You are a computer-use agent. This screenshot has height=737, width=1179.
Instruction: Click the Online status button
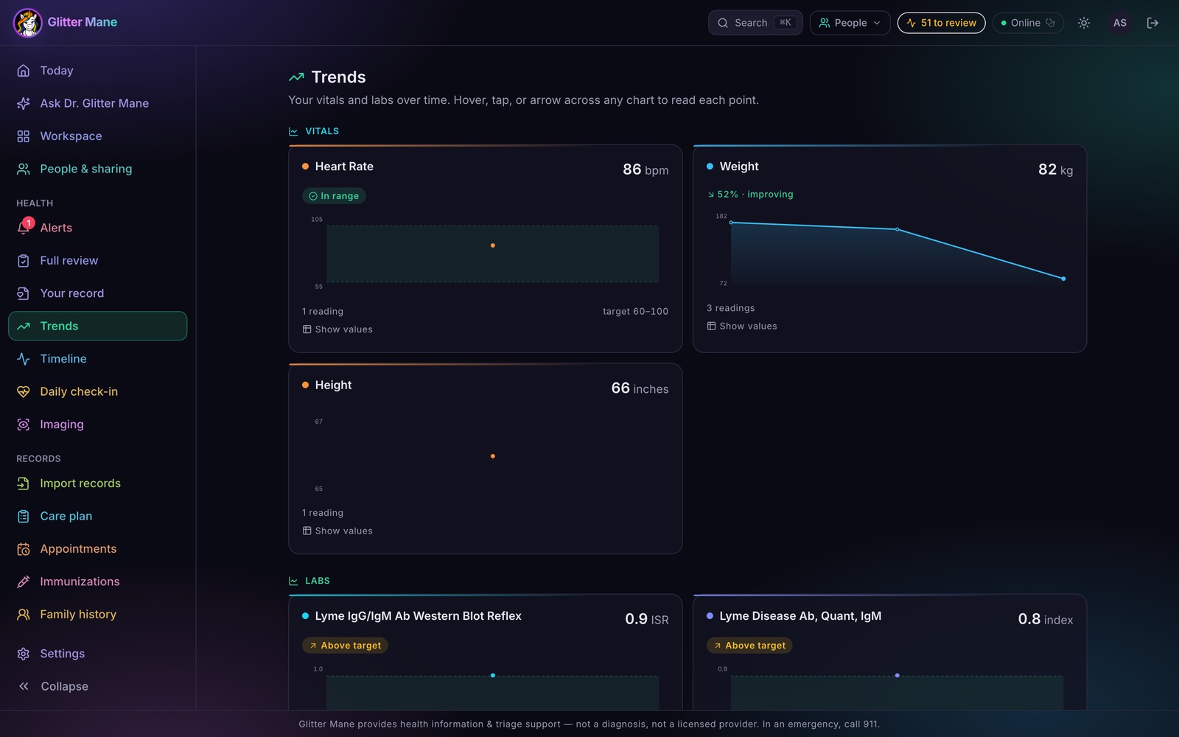[x=1028, y=23]
